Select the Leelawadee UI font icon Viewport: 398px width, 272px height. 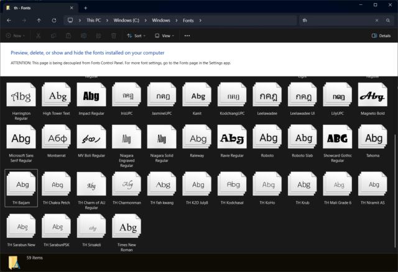click(x=302, y=94)
